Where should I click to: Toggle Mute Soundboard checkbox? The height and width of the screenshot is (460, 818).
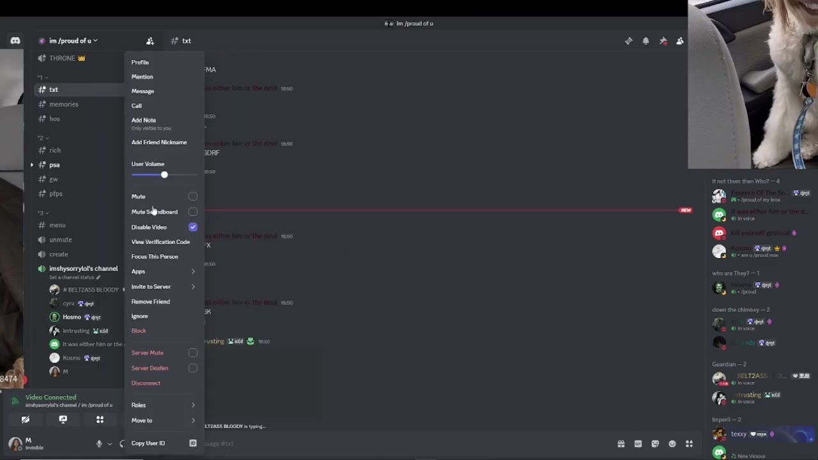click(193, 211)
